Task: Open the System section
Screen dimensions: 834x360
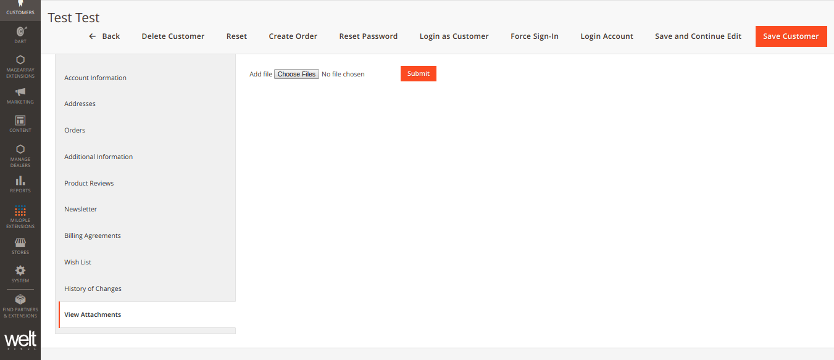Action: (20, 274)
